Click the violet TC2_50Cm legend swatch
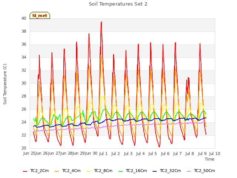Viewport: 237px width, 178px height. [x=189, y=171]
